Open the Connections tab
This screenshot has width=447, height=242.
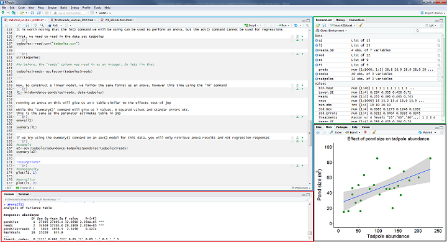pyautogui.click(x=356, y=20)
